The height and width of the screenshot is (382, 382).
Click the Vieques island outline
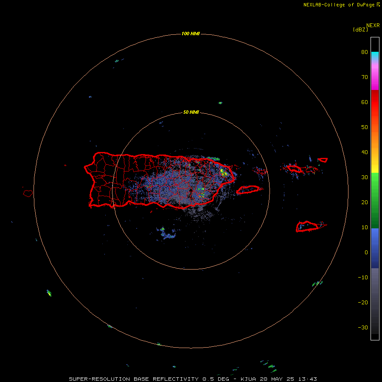point(248,190)
